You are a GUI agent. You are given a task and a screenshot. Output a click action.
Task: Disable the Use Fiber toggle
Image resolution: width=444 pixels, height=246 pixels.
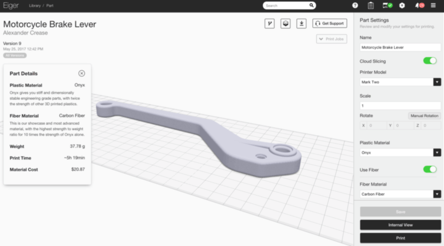click(430, 170)
